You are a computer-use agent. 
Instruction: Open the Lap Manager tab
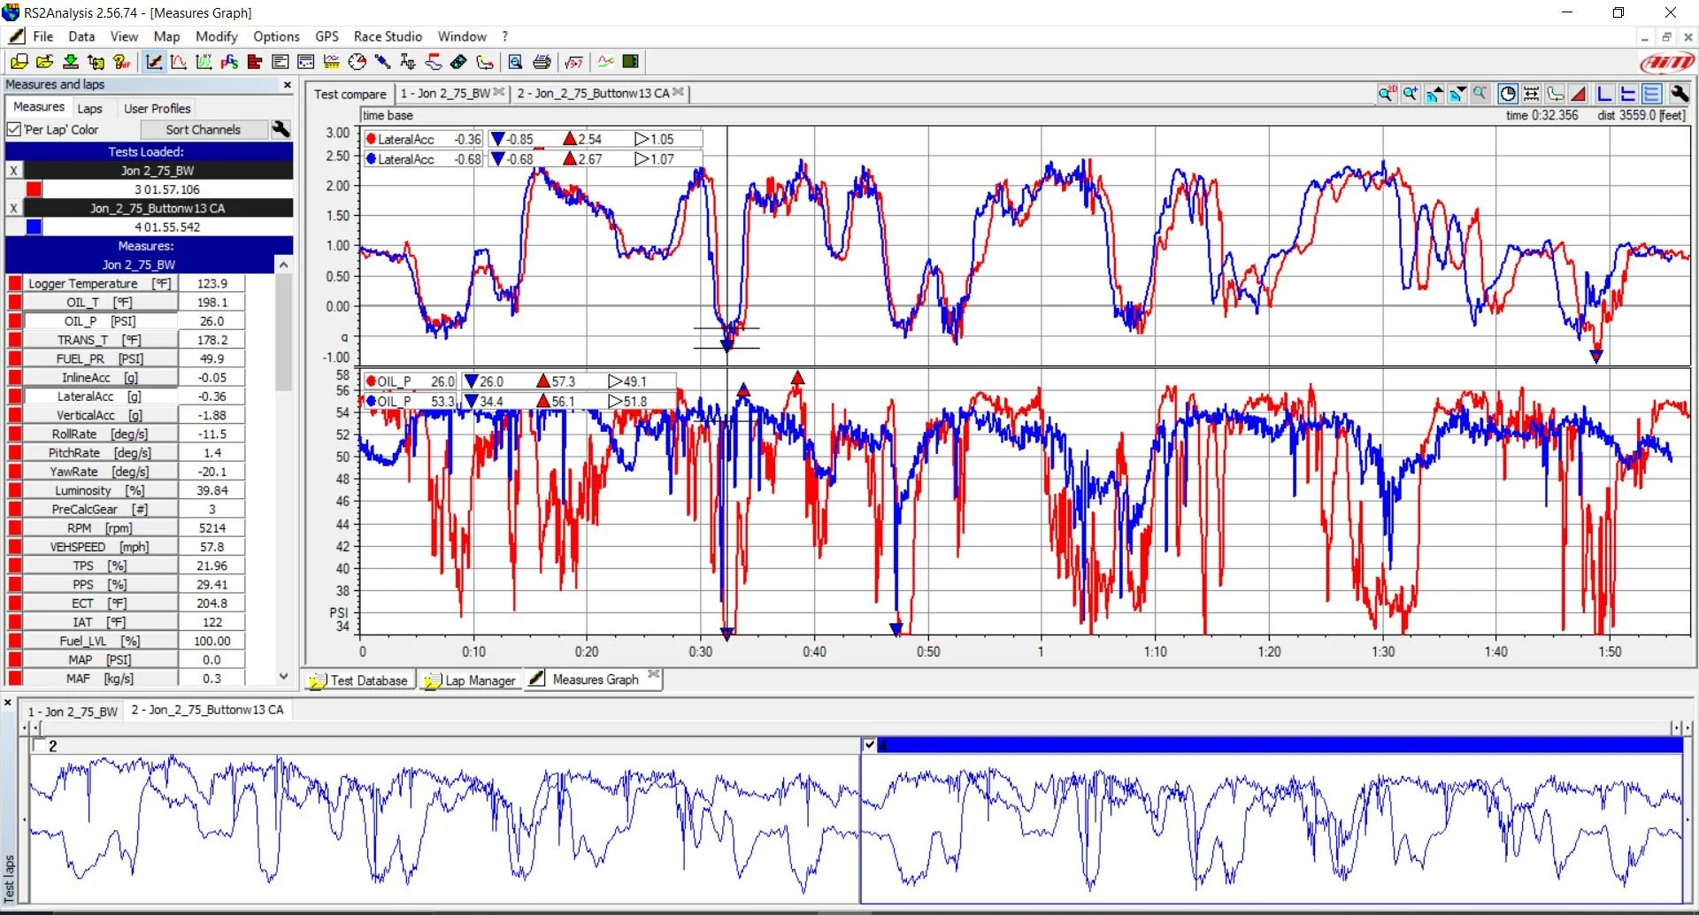click(x=471, y=680)
